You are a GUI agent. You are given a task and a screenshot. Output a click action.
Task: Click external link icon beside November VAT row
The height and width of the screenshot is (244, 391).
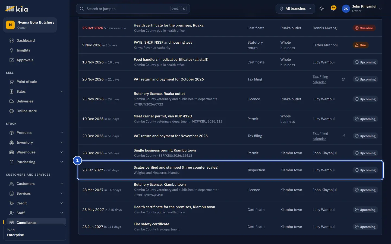[x=343, y=136]
